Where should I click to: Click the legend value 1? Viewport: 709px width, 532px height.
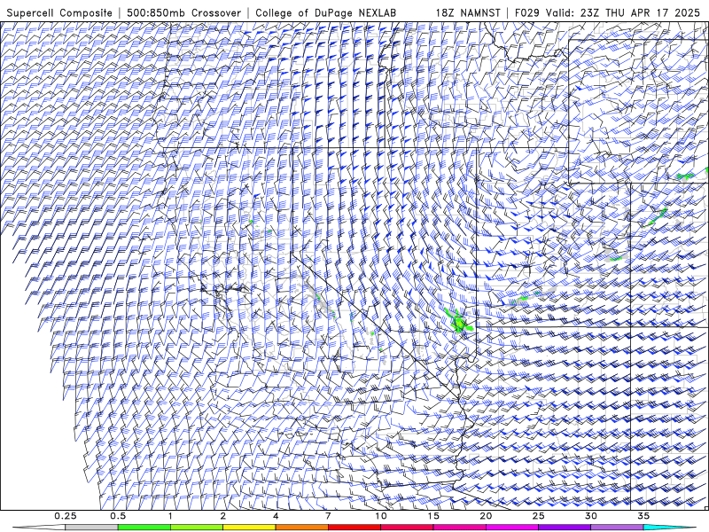tap(170, 516)
